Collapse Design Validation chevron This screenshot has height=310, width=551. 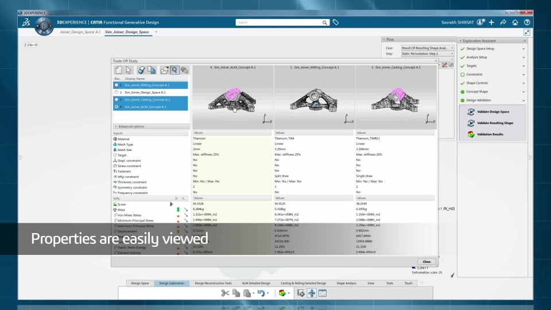click(x=523, y=100)
